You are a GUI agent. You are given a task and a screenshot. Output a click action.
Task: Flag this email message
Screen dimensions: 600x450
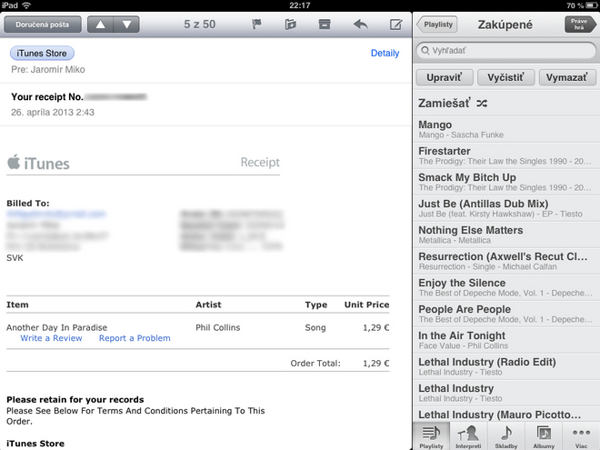click(256, 25)
